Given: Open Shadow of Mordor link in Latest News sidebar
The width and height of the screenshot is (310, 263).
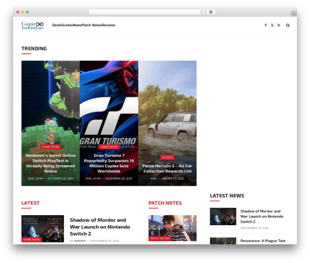Looking at the screenshot, I should point(262,216).
